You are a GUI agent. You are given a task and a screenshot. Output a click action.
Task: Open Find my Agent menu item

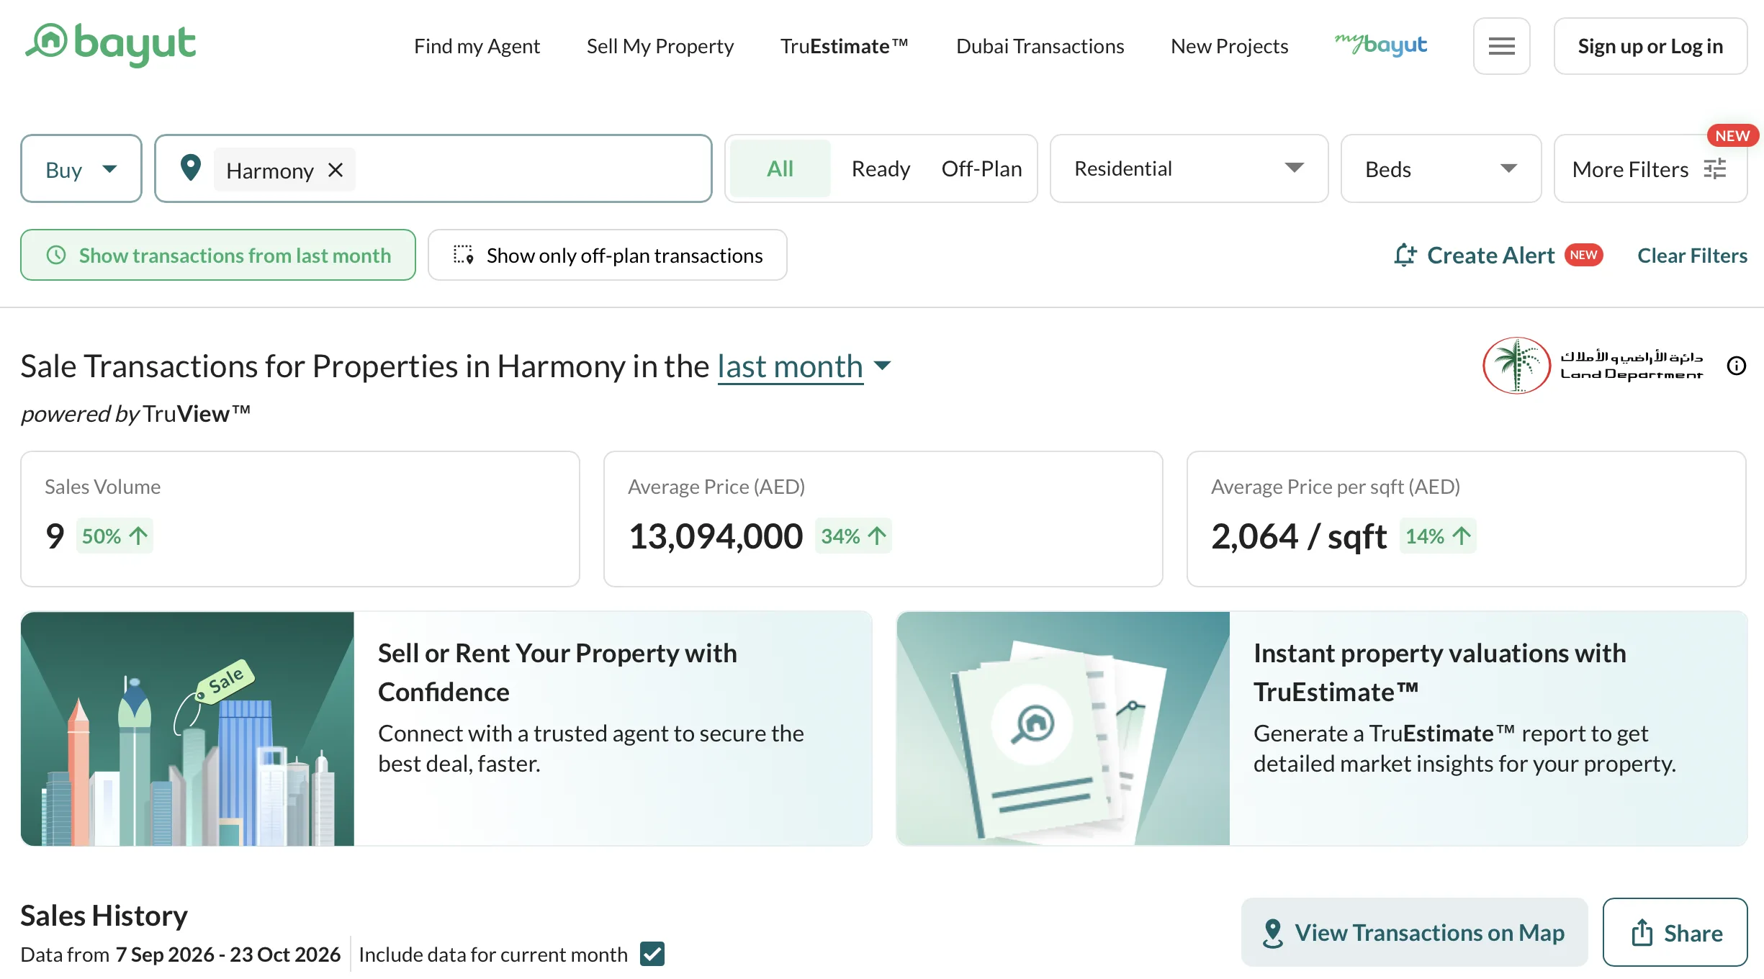coord(477,46)
